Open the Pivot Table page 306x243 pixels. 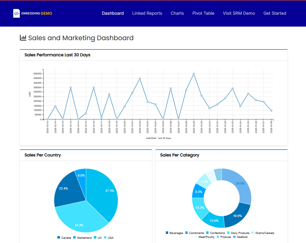click(203, 13)
